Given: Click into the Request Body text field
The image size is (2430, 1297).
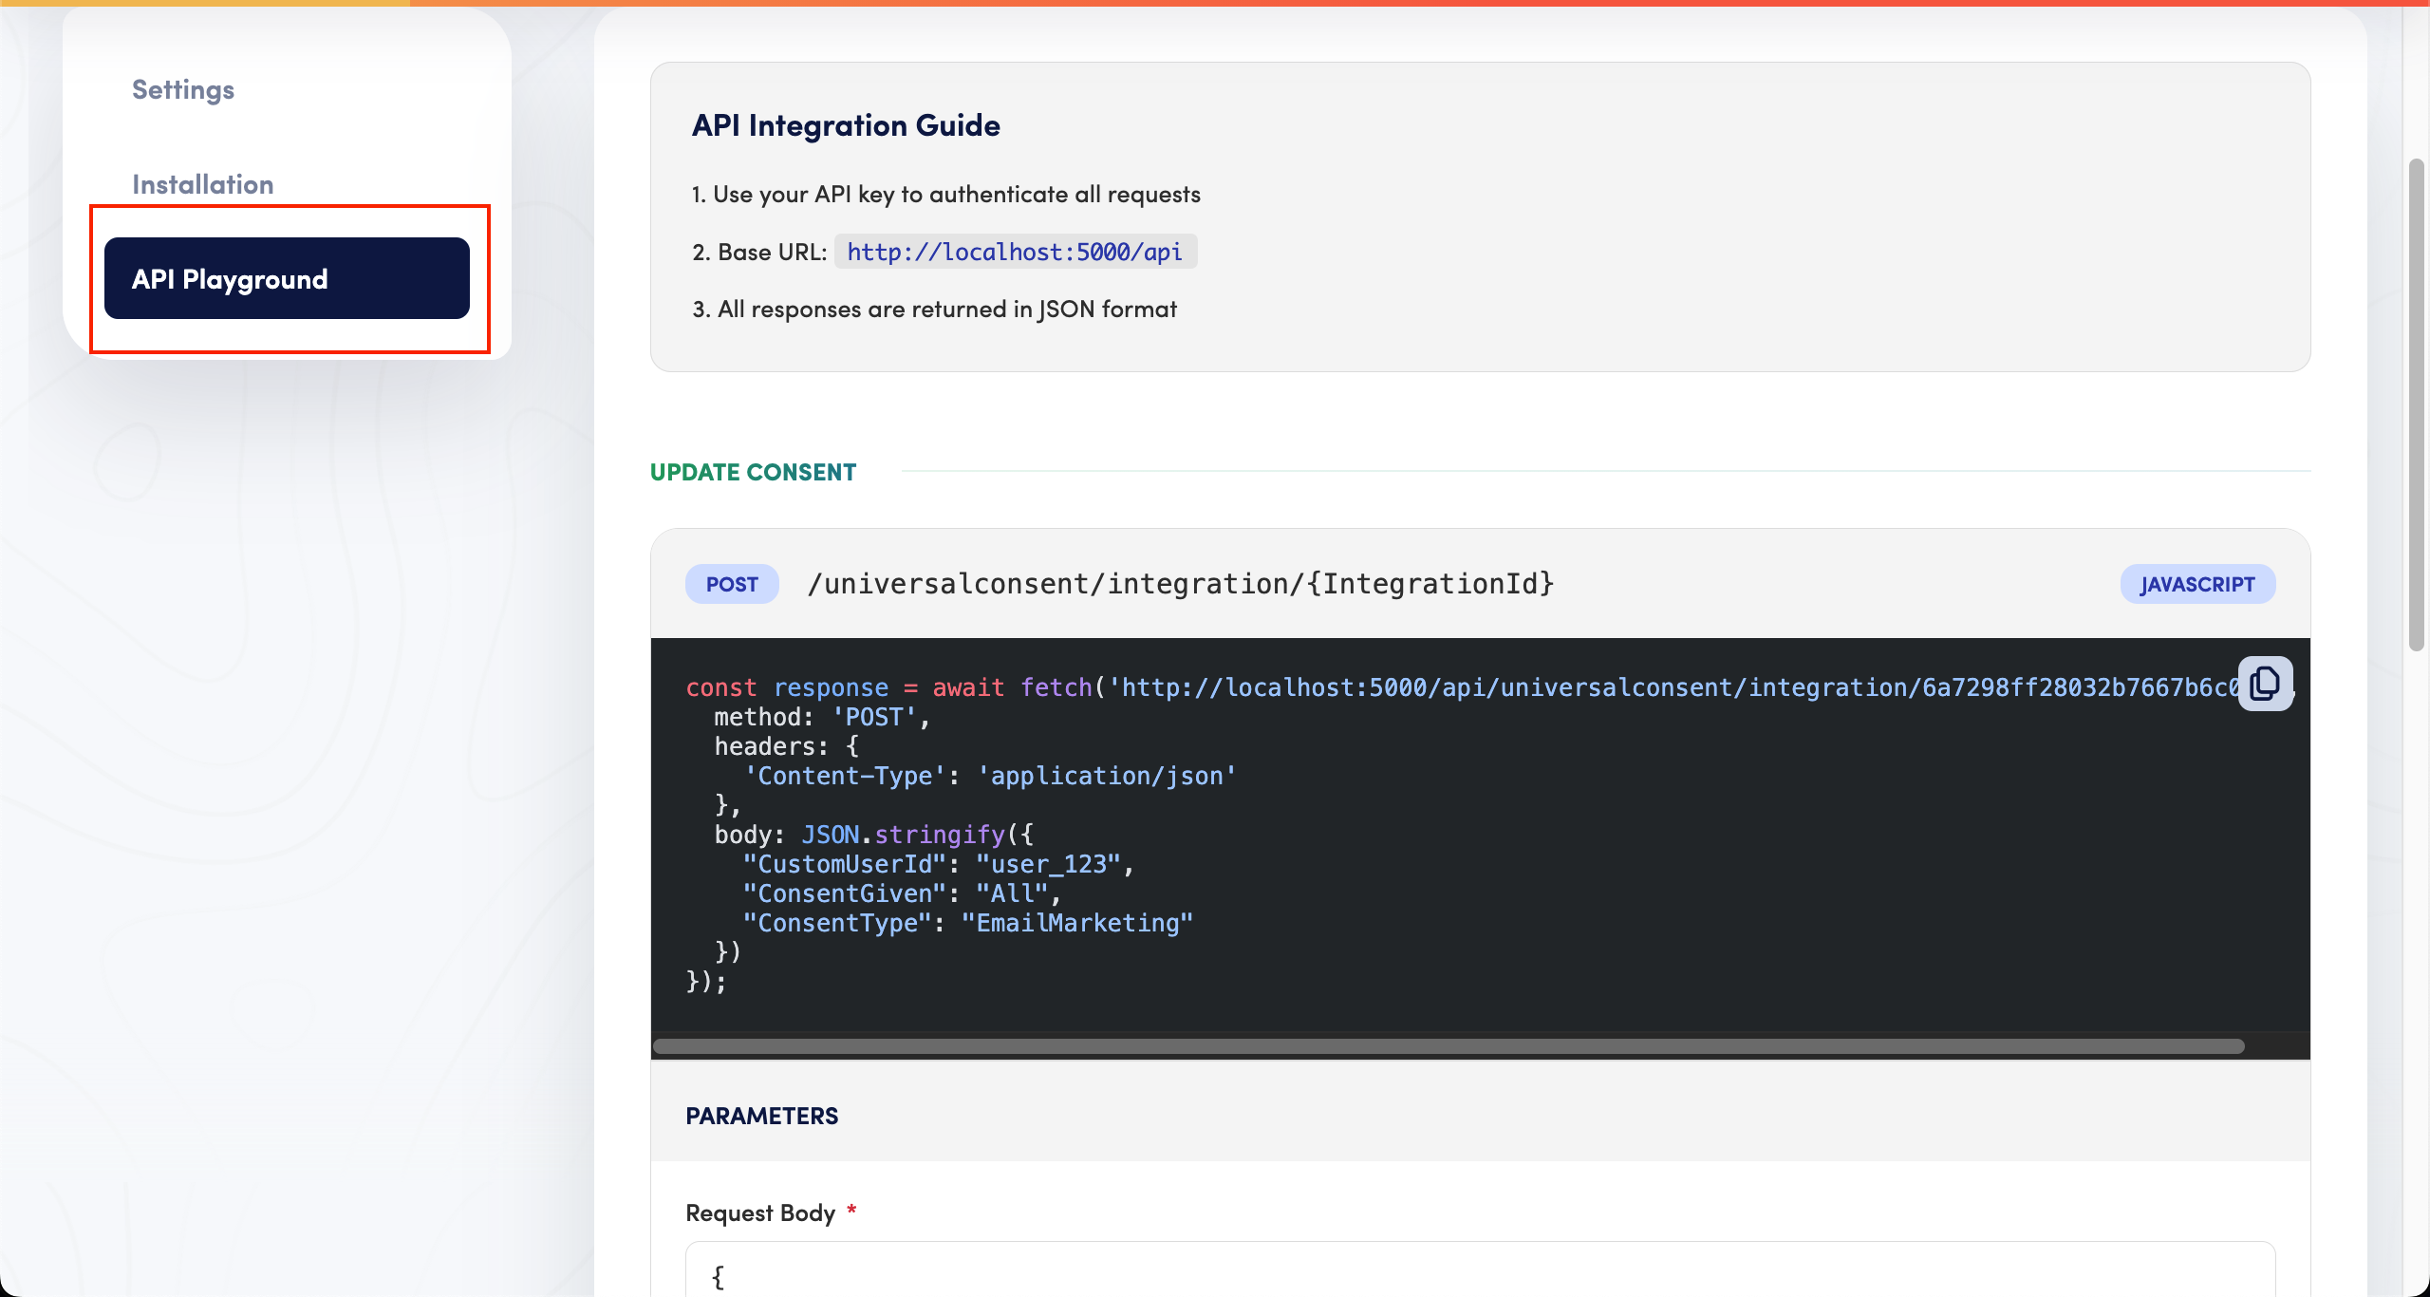Looking at the screenshot, I should [1480, 1269].
